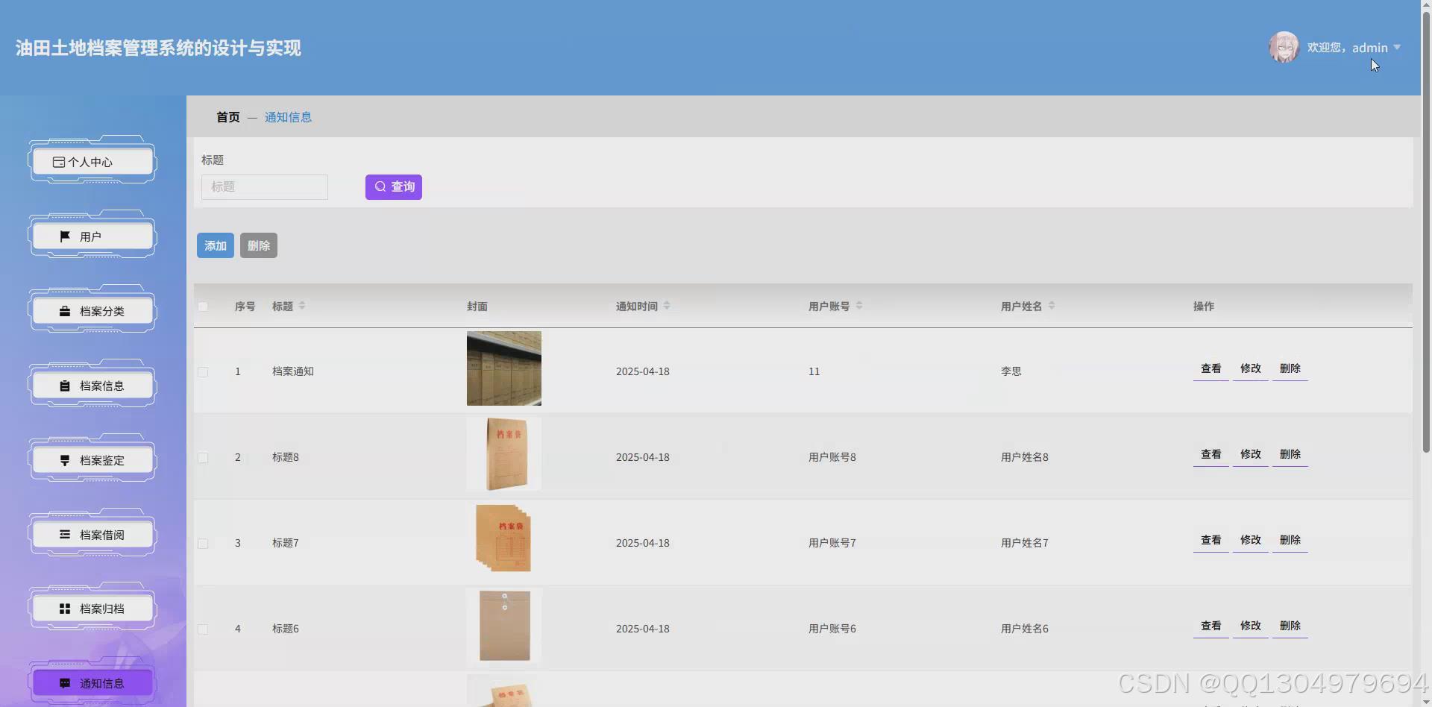Click the flag icon for 用户
The image size is (1432, 707).
[x=65, y=236]
